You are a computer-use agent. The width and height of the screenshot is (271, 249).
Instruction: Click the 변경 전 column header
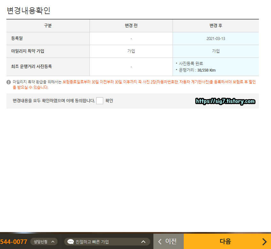click(131, 26)
